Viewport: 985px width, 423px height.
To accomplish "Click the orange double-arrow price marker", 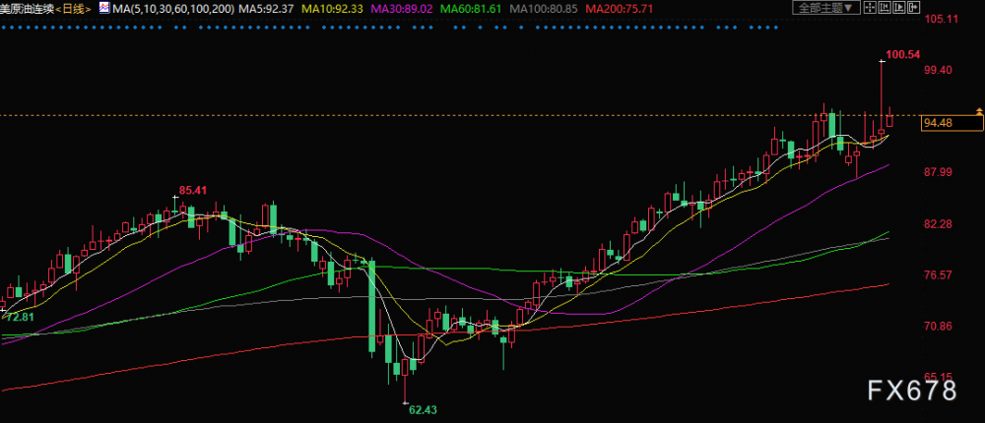I will 979,112.
